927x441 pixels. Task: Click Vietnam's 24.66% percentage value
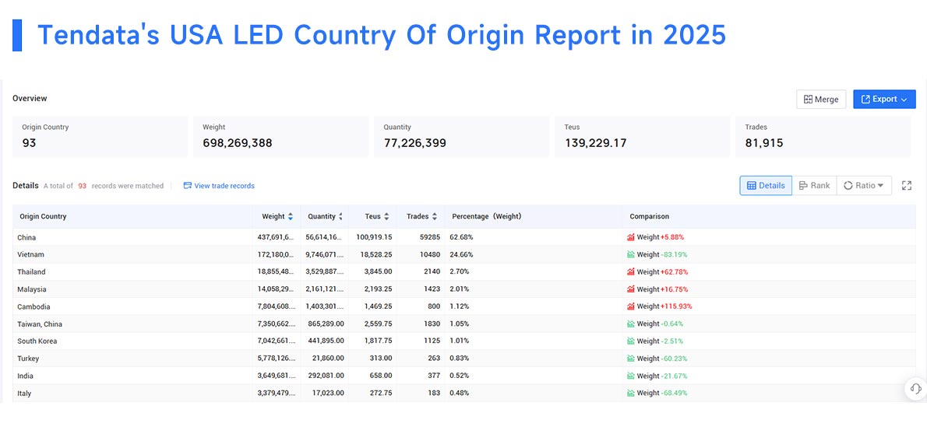tap(461, 254)
